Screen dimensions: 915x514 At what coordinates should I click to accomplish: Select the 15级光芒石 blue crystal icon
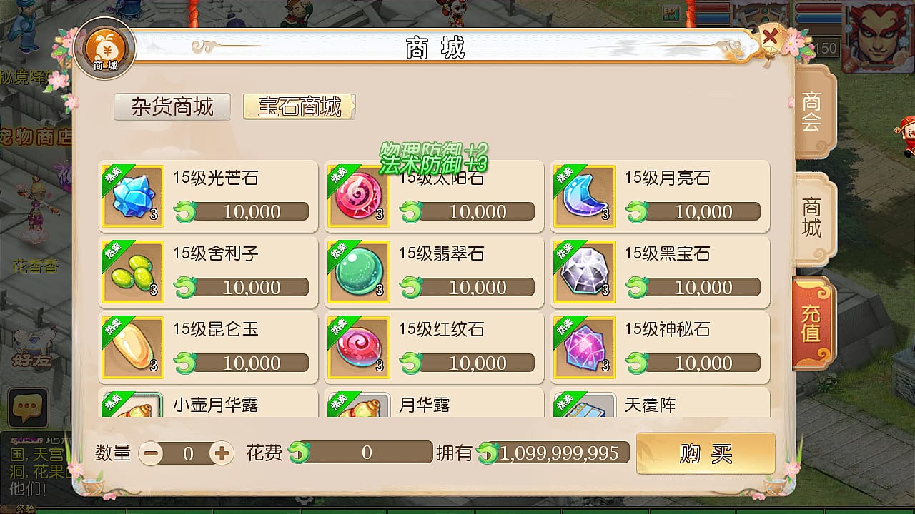pos(133,196)
